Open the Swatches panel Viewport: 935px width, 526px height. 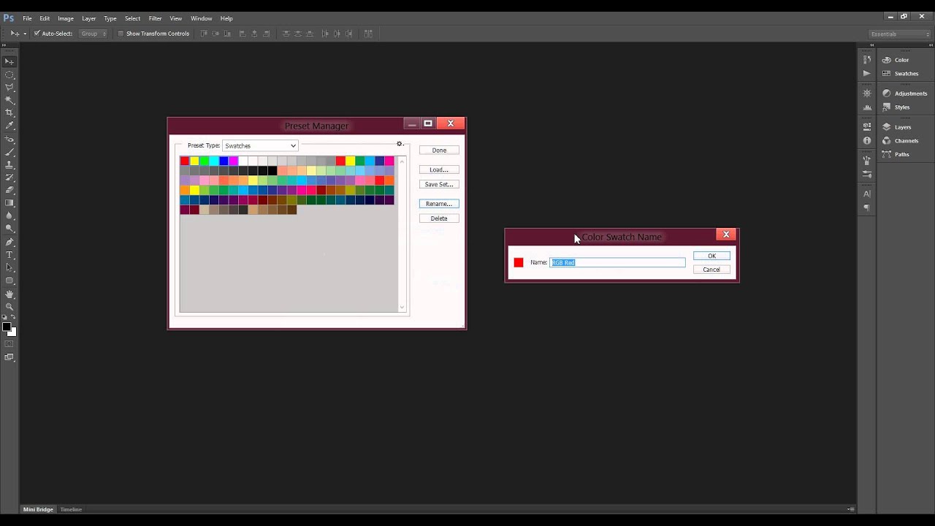pyautogui.click(x=906, y=74)
